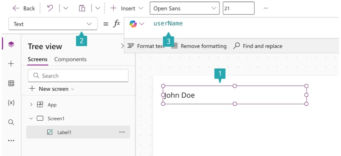Select the App item in tree
Image resolution: width=341 pixels, height=156 pixels.
[x=52, y=105]
